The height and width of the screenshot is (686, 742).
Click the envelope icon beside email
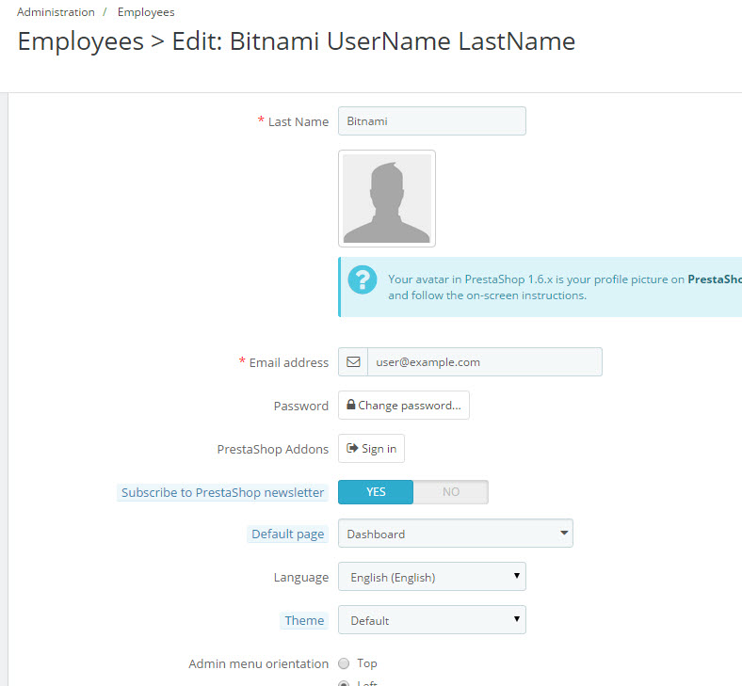(x=353, y=362)
